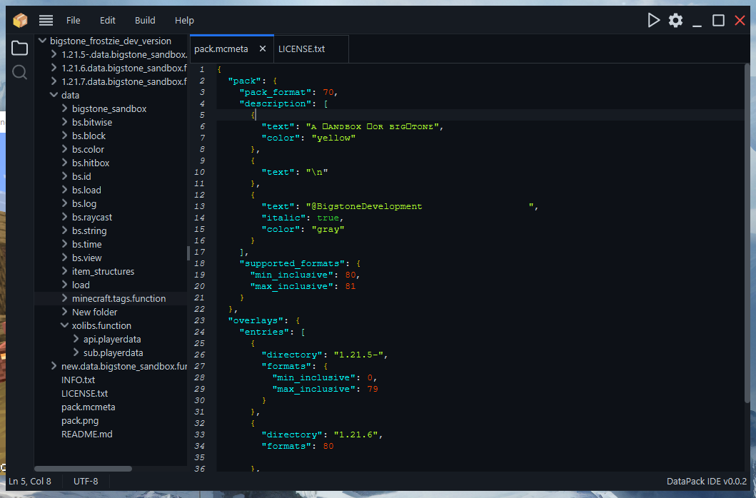Click the @BigstoneDevelopment text on line 13
The image size is (756, 498).
click(x=366, y=206)
